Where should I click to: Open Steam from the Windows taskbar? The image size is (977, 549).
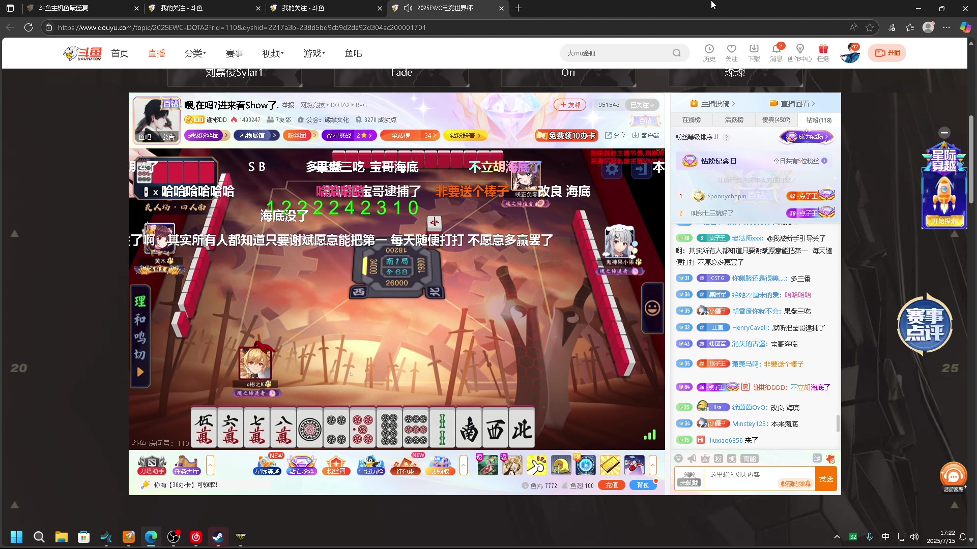point(218,536)
